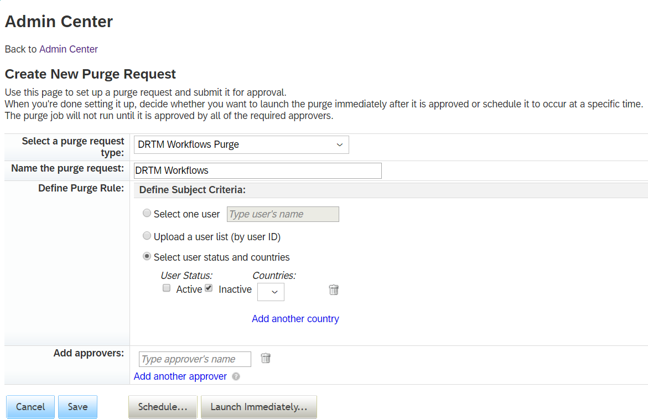The width and height of the screenshot is (648, 419).
Task: Click the Define Subject Criteria header
Action: coord(193,190)
